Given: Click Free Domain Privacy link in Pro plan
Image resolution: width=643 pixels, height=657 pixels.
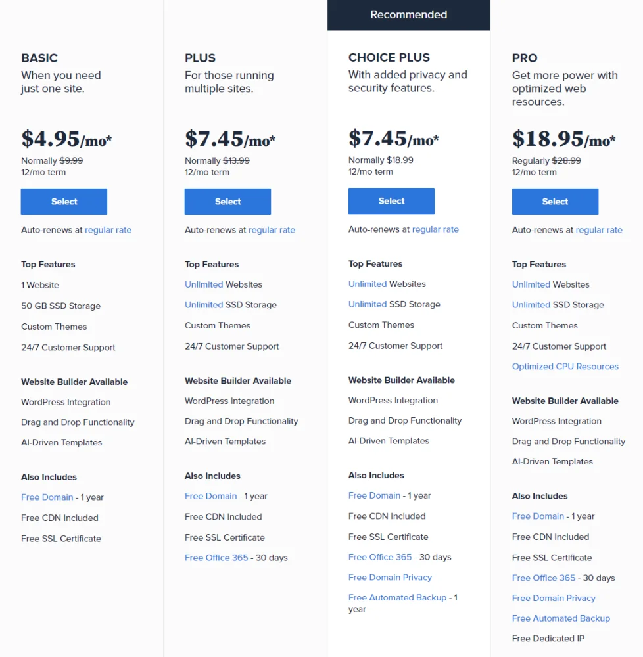Looking at the screenshot, I should point(554,598).
